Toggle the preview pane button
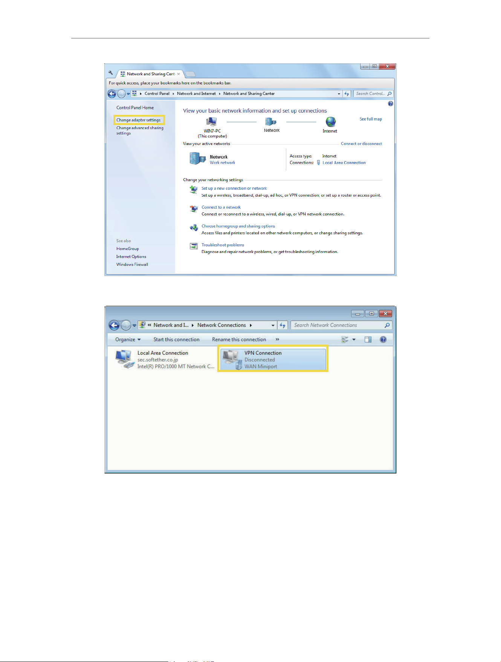The image size is (501, 662). coord(368,340)
